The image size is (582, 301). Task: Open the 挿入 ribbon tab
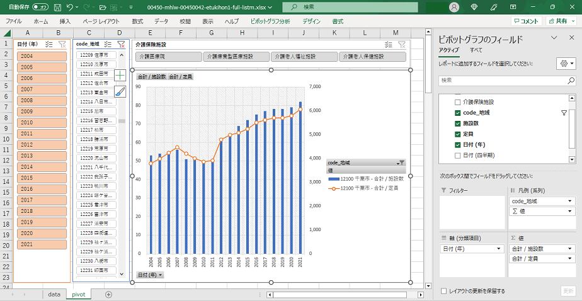65,21
